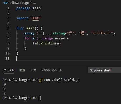
Task: Click the Go file icon in breadcrumb
Action: click(5, 3)
